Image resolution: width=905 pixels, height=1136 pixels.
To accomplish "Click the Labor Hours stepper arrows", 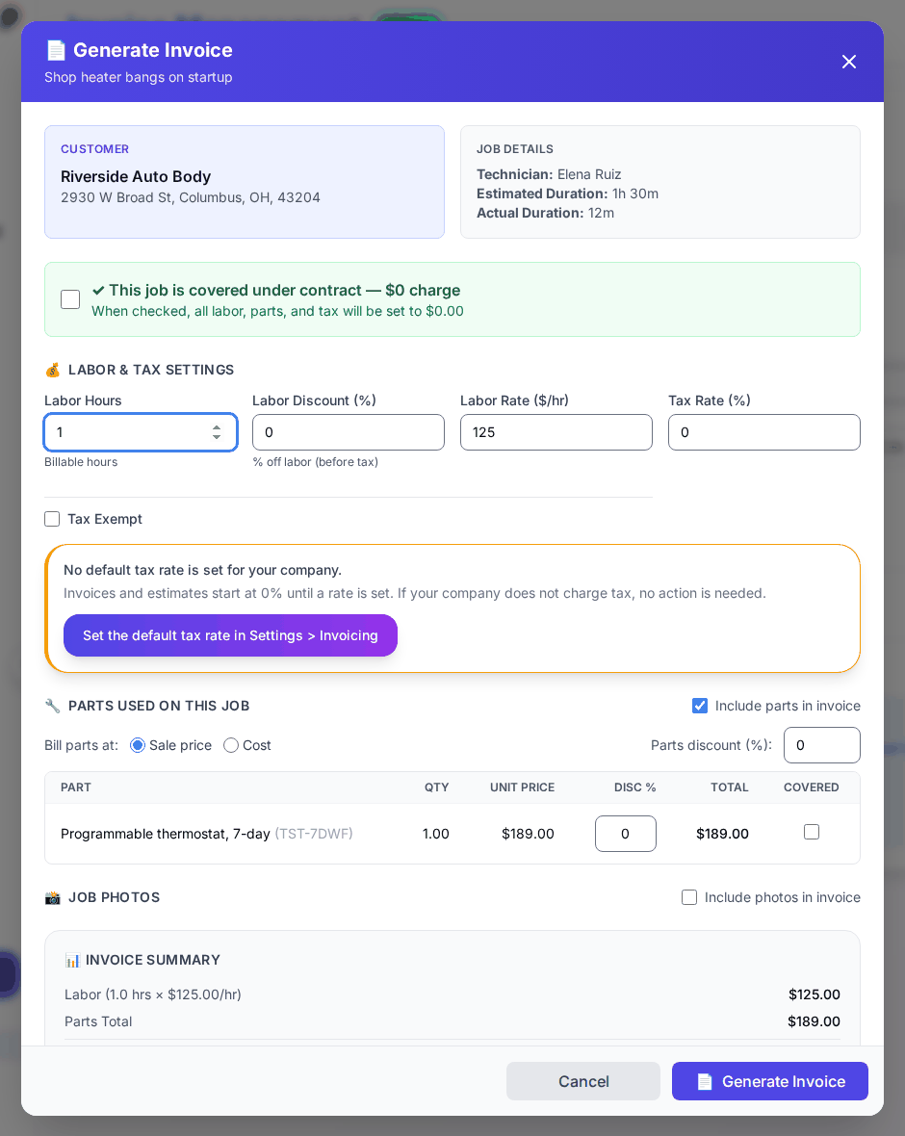I will pos(216,432).
